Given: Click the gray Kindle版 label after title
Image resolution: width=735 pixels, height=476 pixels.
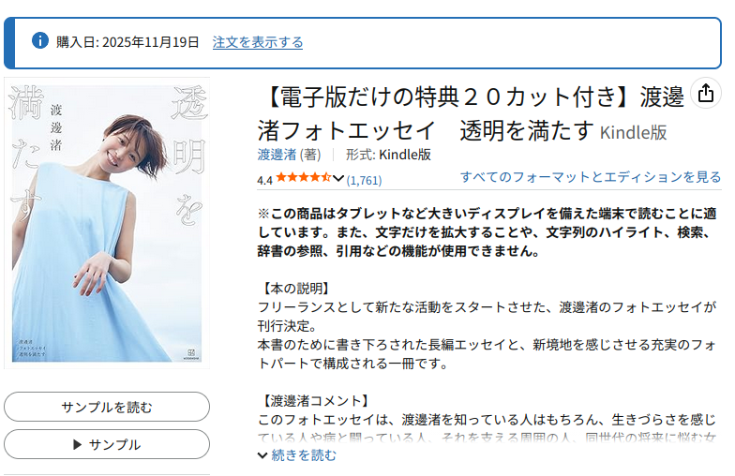Looking at the screenshot, I should (x=634, y=133).
